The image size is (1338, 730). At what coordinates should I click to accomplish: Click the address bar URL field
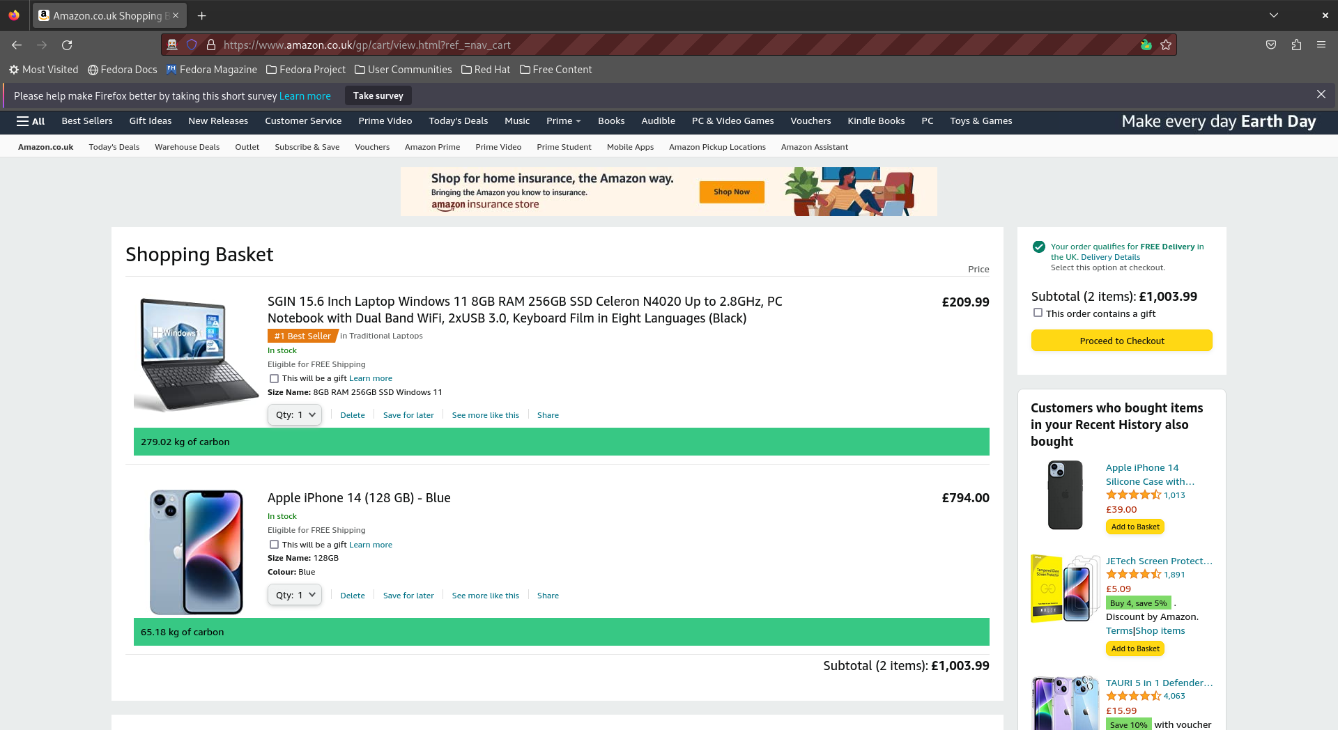tap(669, 45)
